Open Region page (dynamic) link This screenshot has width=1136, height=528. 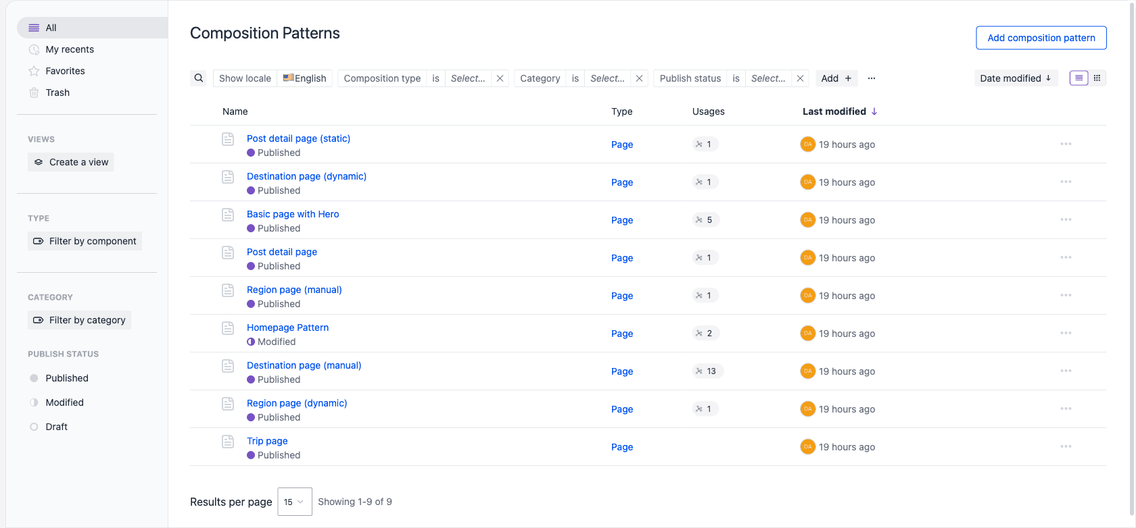click(x=297, y=403)
